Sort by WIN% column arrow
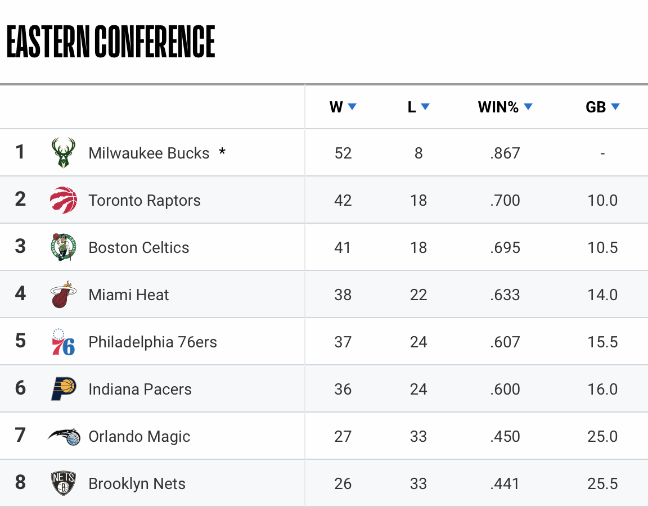The width and height of the screenshot is (648, 507). pyautogui.click(x=528, y=107)
